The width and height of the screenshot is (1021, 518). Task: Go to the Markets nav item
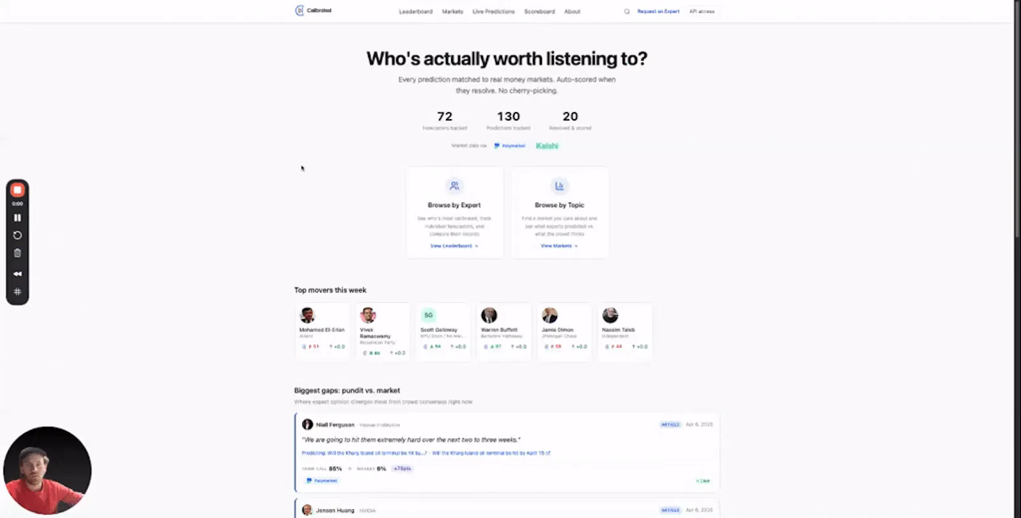(452, 11)
